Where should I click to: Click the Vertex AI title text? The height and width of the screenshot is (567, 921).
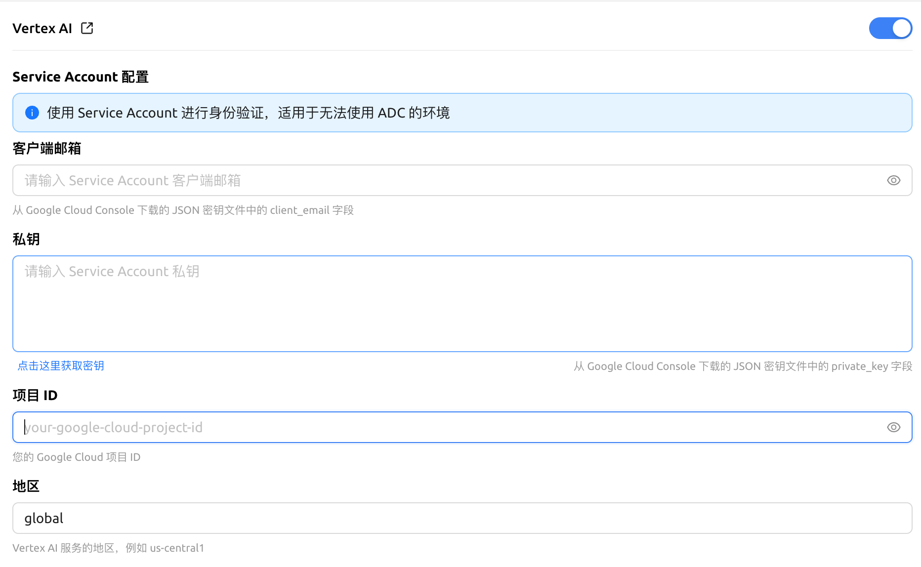click(x=42, y=29)
